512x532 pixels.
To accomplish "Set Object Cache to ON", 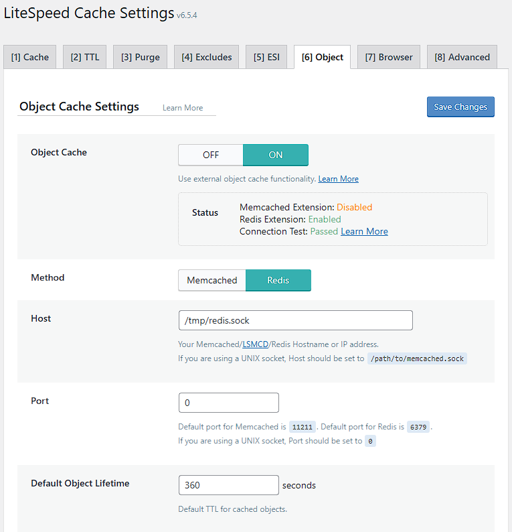I will (x=276, y=155).
